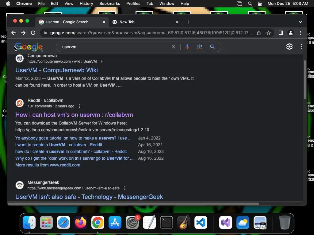The image size is (314, 235).
Task: Switch to the New Tab tab
Action: point(145,22)
